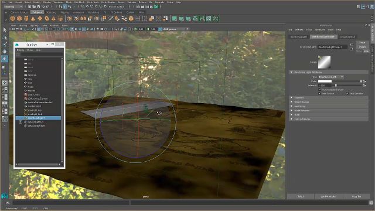Open the Windows menu
The height and width of the screenshot is (211, 375).
coord(59,2)
